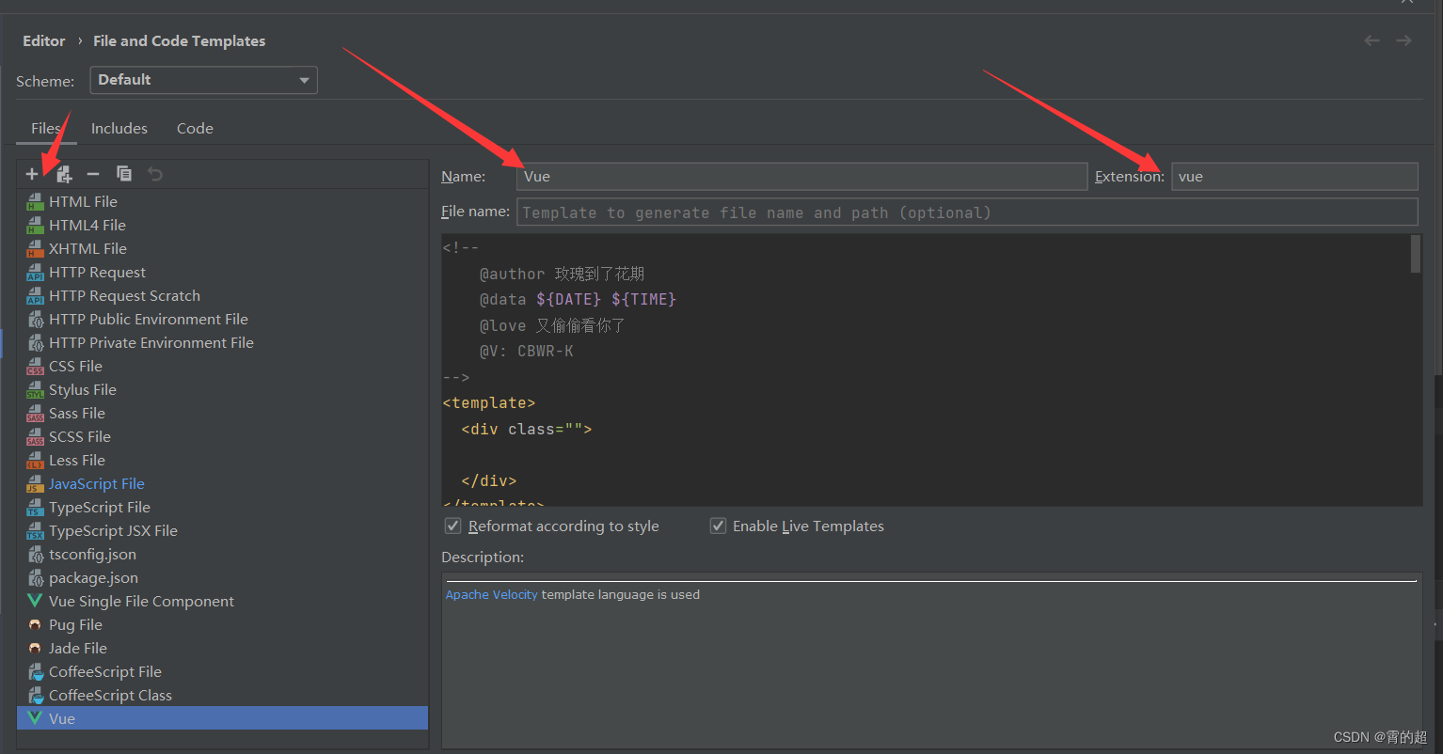Click the Reset to Default undo icon
The width and height of the screenshot is (1443, 754).
pos(155,174)
